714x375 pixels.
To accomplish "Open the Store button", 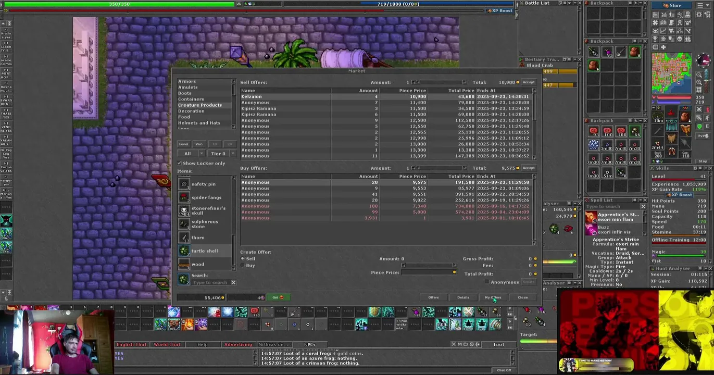I will click(672, 5).
